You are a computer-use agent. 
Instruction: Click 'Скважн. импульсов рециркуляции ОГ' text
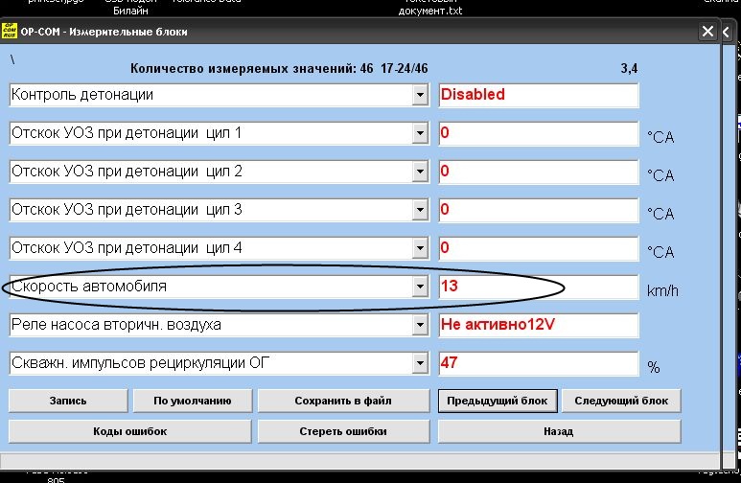[140, 363]
